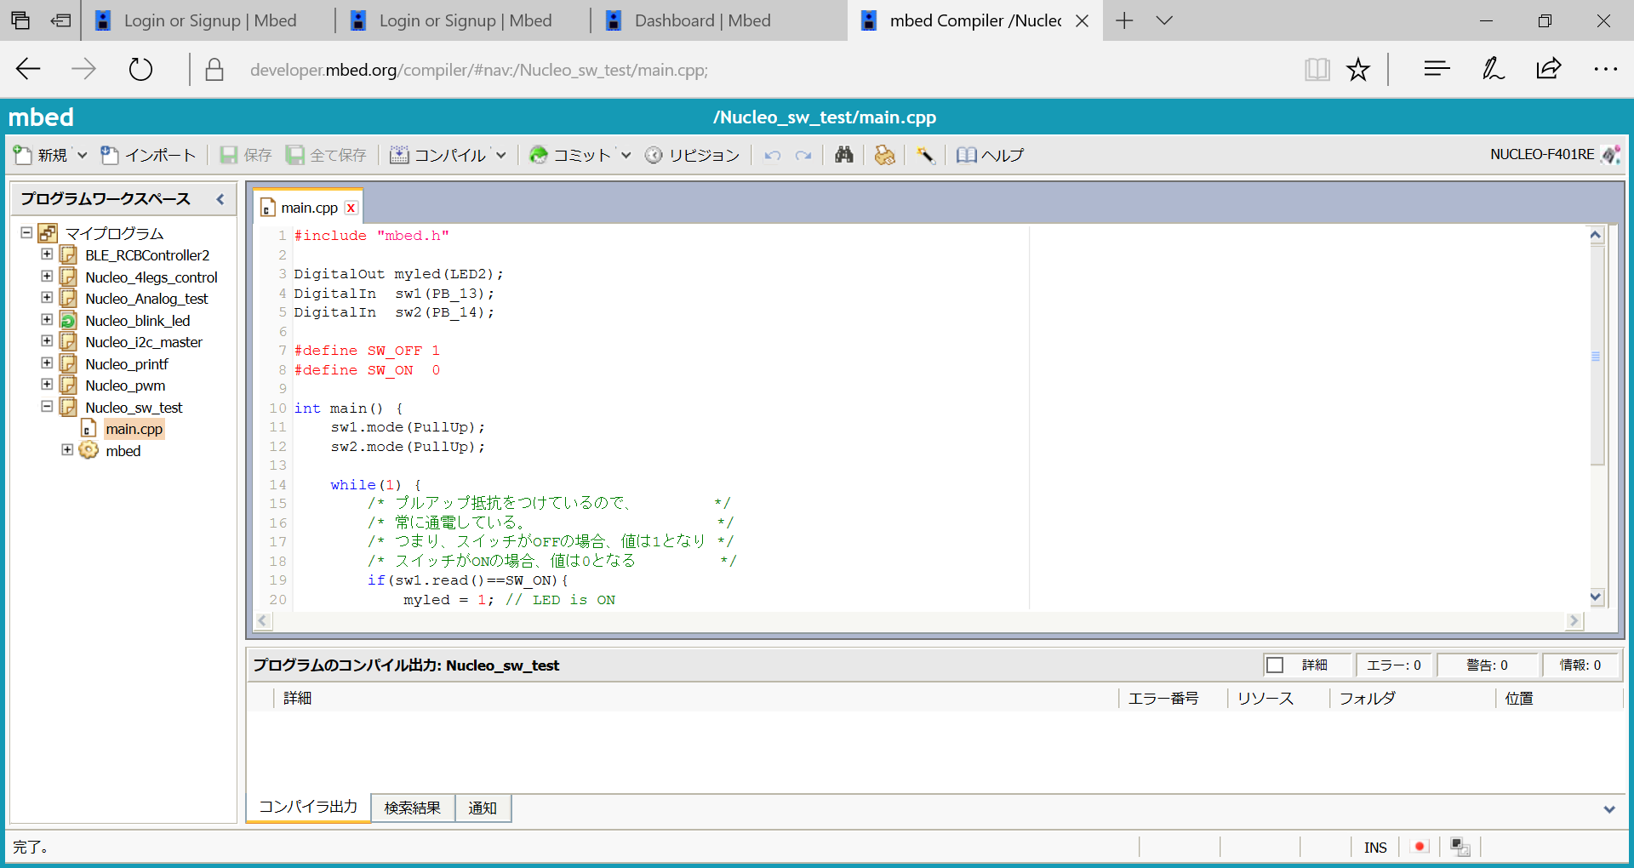Select the Nucleo_blink_led project icon
Viewport: 1634px width, 868px height.
(68, 320)
